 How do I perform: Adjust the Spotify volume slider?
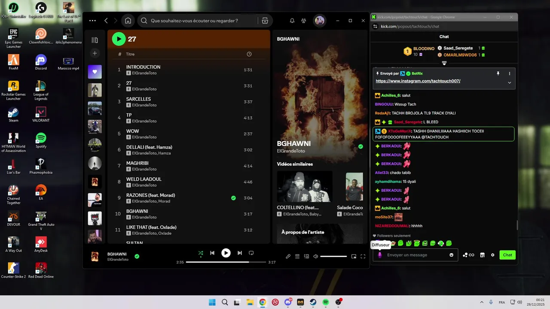point(333,256)
